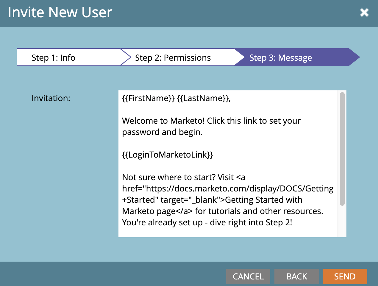
Task: Close the Invite New User dialog
Action: pyautogui.click(x=364, y=12)
